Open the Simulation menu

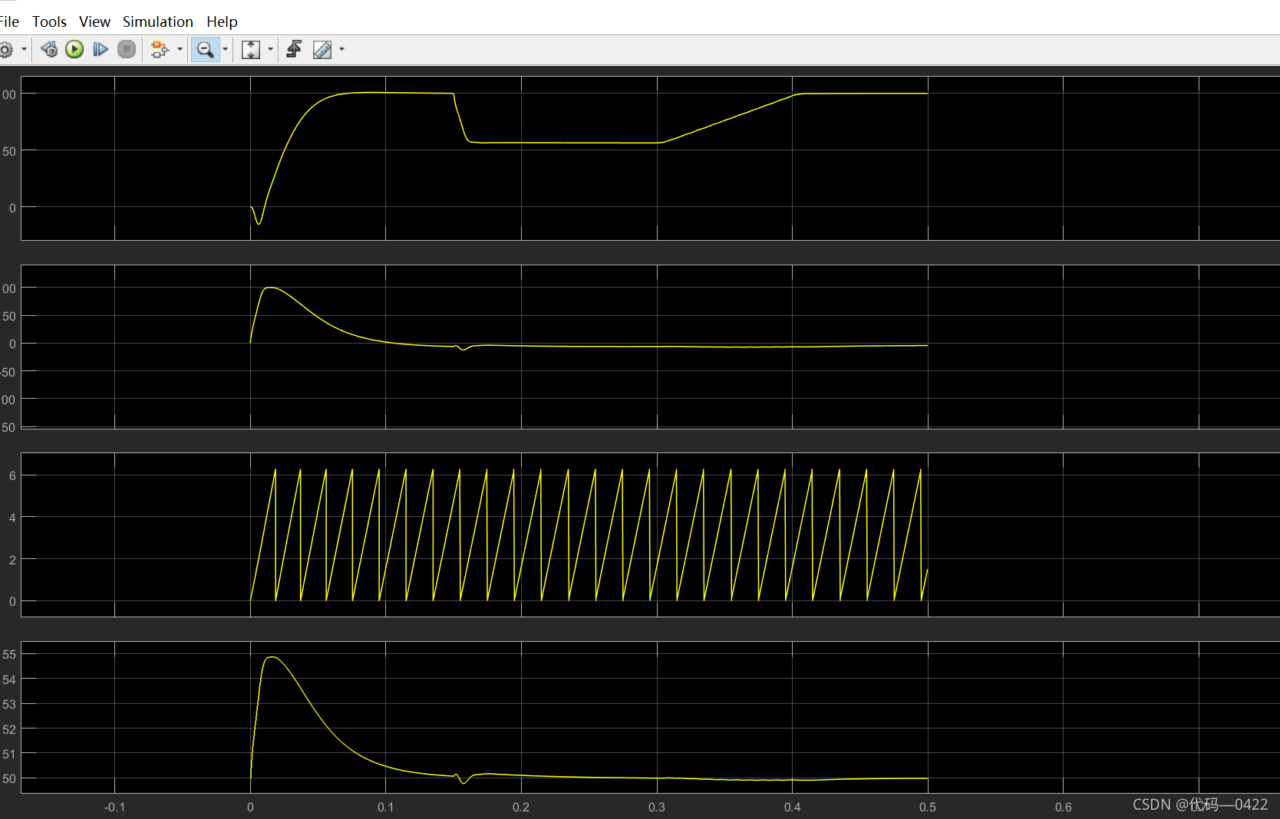click(x=157, y=21)
